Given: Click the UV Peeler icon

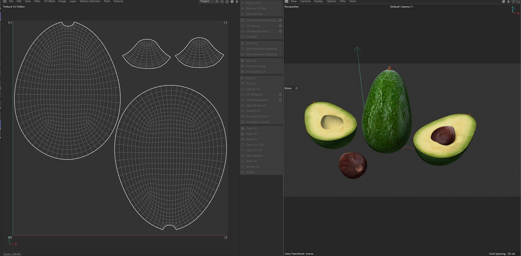Looking at the screenshot, I should 242,43.
